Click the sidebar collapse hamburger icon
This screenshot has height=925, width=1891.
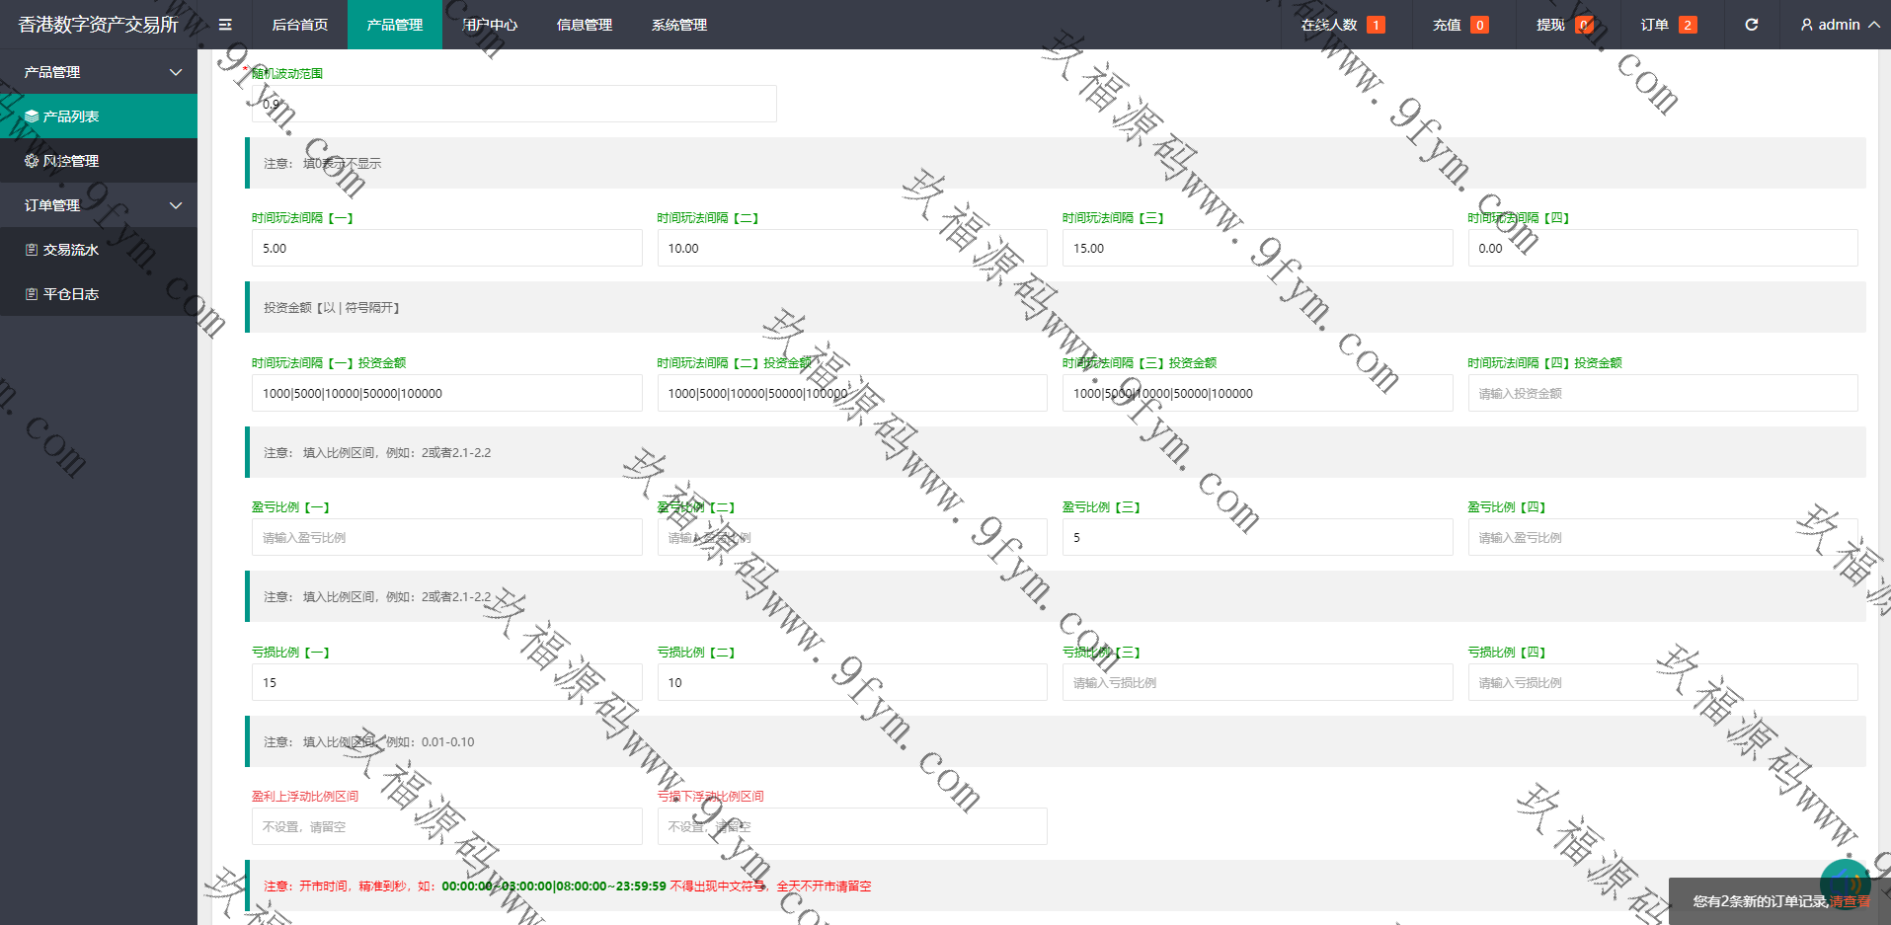click(x=225, y=25)
